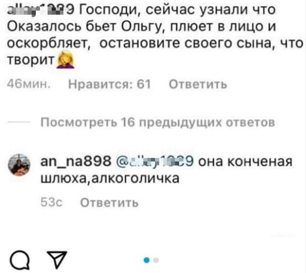Screen dimensions: 306x273
Task: Open the blurred @mention in the reply
Action: pyautogui.click(x=154, y=161)
